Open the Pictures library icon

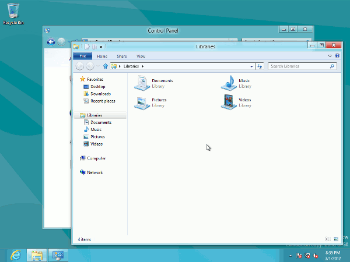pyautogui.click(x=142, y=102)
